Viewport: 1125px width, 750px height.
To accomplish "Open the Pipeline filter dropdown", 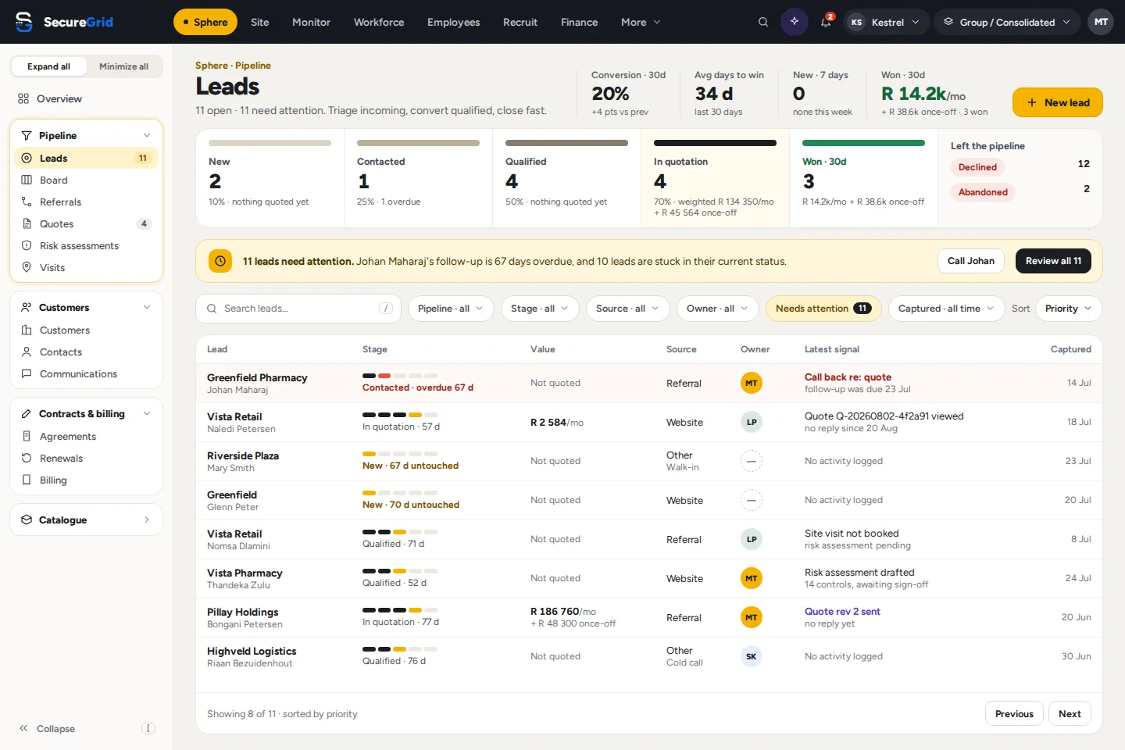I will coord(451,309).
